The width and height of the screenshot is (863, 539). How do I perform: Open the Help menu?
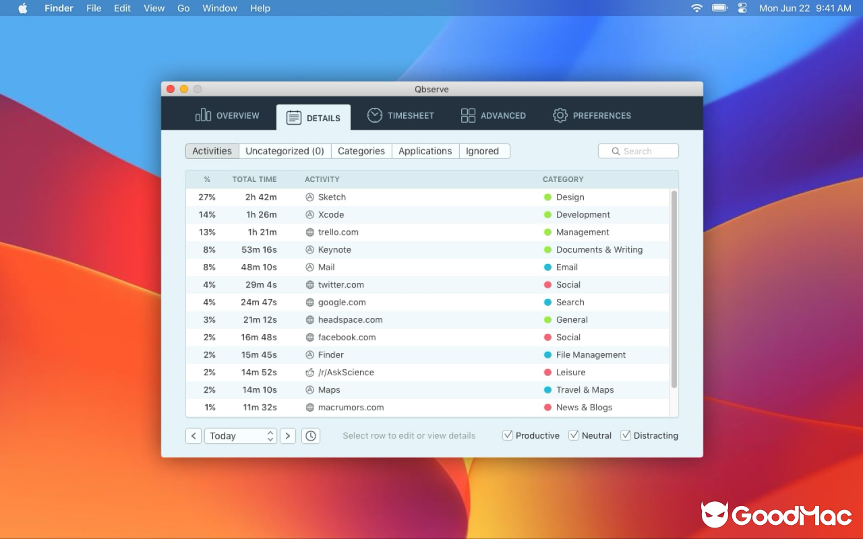click(x=260, y=8)
